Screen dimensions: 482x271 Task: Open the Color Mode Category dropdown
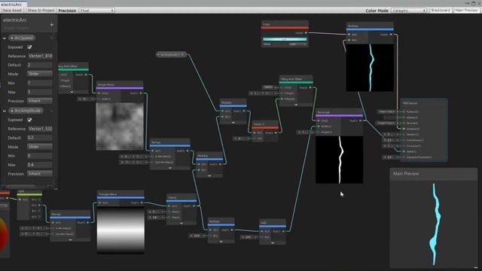tap(409, 11)
